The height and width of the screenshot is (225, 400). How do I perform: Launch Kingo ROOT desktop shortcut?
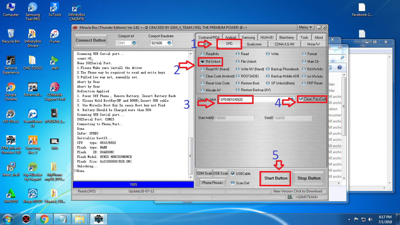(32, 196)
